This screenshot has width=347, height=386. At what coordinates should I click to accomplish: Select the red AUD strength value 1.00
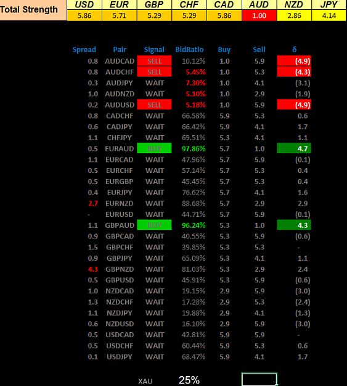[x=259, y=15]
